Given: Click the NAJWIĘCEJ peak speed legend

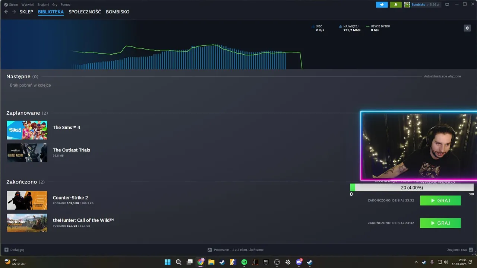Looking at the screenshot, I should (x=350, y=28).
